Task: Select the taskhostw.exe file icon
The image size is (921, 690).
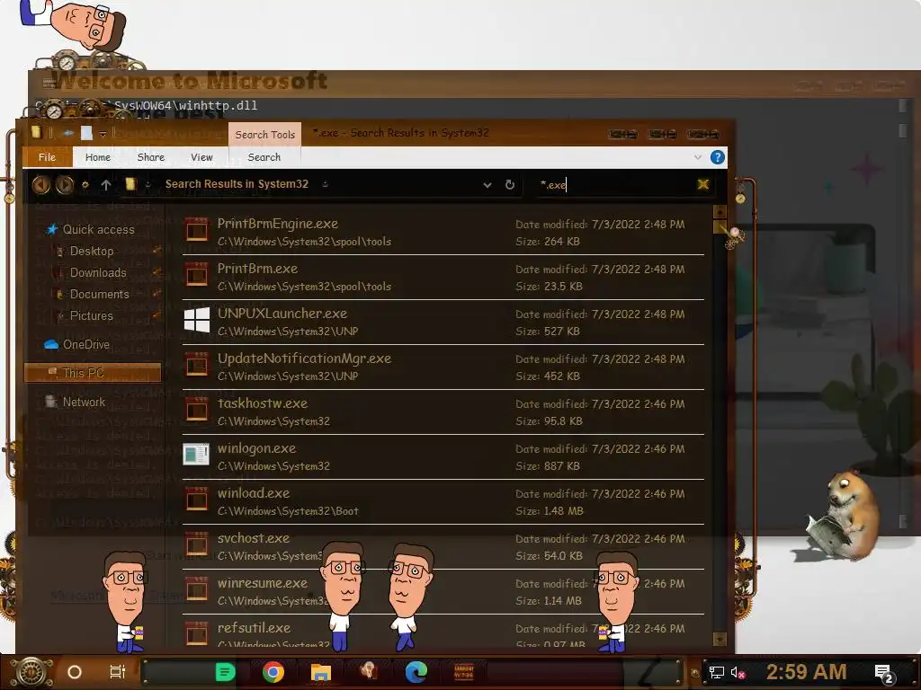Action: (197, 410)
